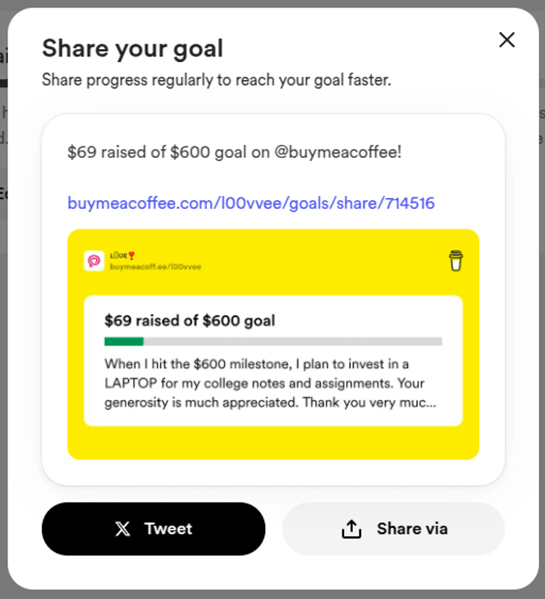This screenshot has height=599, width=545.
Task: Click the Share progress regularly subtitle
Action: [x=217, y=80]
